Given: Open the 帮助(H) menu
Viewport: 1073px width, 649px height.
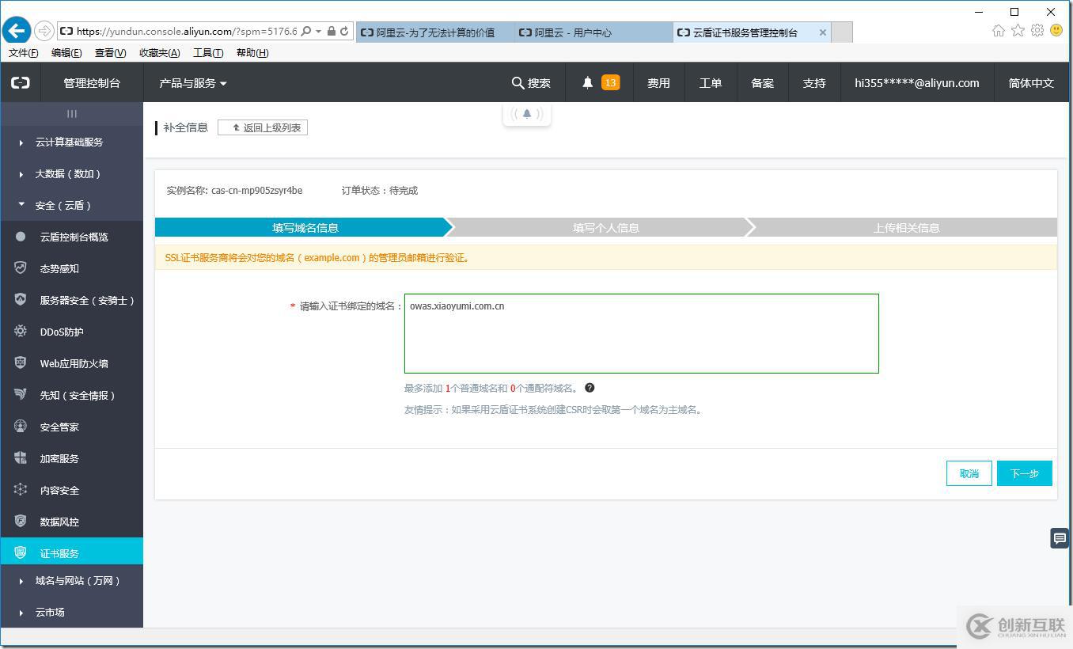Looking at the screenshot, I should coord(252,53).
